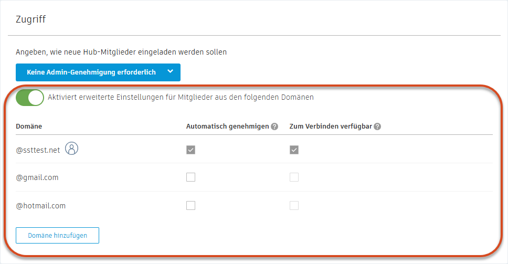The width and height of the screenshot is (508, 264).
Task: Click the Zum Verbinden verfügbar column header
Action: [x=331, y=126]
